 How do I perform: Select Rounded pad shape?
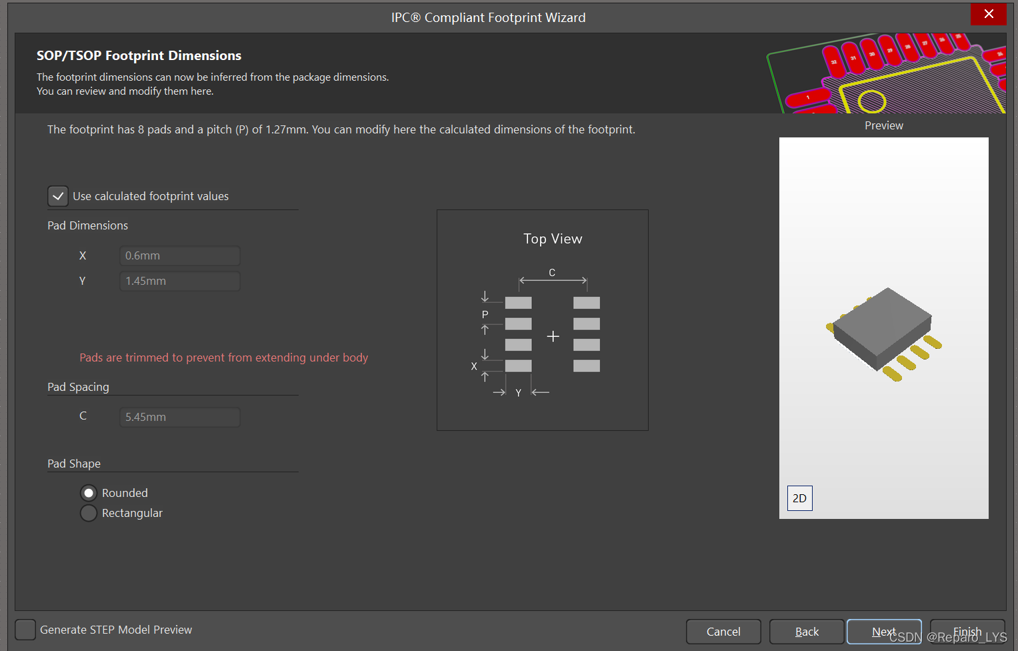tap(89, 493)
